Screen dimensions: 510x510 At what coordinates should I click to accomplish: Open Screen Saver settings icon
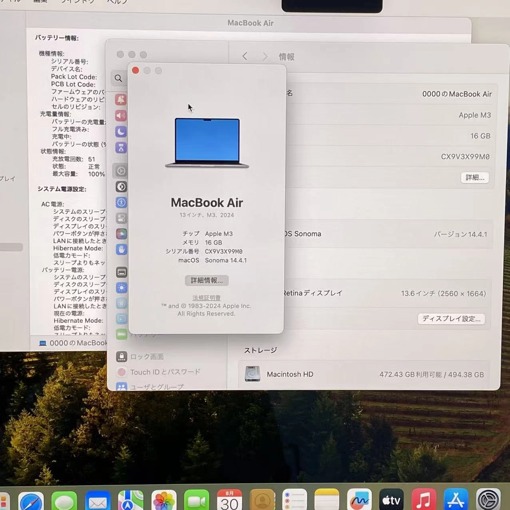(x=122, y=319)
